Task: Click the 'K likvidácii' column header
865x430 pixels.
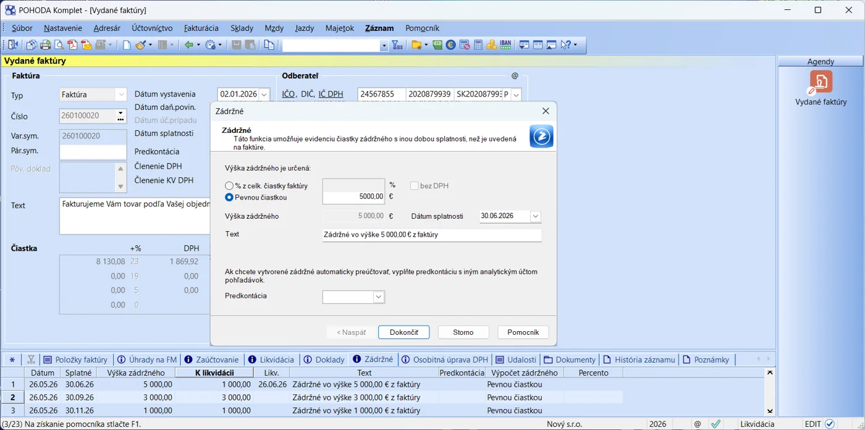Action: point(214,373)
